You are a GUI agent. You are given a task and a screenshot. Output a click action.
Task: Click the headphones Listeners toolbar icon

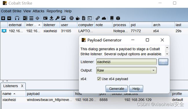(17, 18)
